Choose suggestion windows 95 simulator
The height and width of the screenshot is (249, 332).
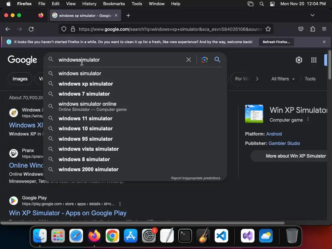tap(135, 139)
